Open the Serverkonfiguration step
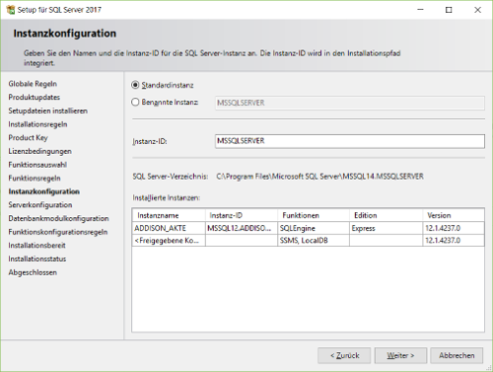Viewport: 493px width, 372px height. pos(40,205)
